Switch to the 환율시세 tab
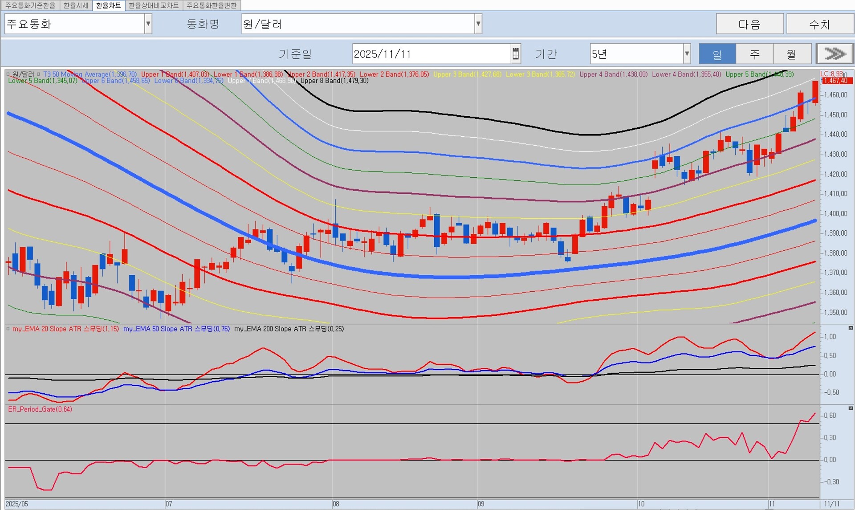 pyautogui.click(x=76, y=5)
